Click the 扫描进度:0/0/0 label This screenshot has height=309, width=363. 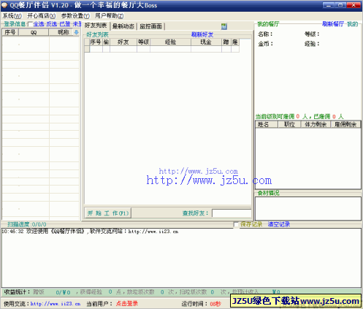[26, 224]
